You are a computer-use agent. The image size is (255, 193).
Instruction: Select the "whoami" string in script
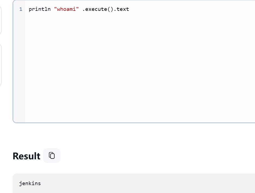tap(66, 9)
